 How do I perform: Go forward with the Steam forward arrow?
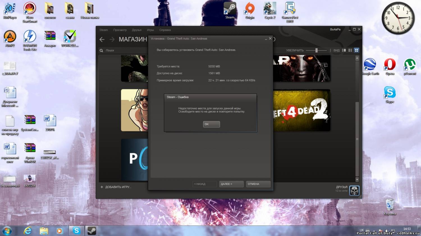pos(112,39)
